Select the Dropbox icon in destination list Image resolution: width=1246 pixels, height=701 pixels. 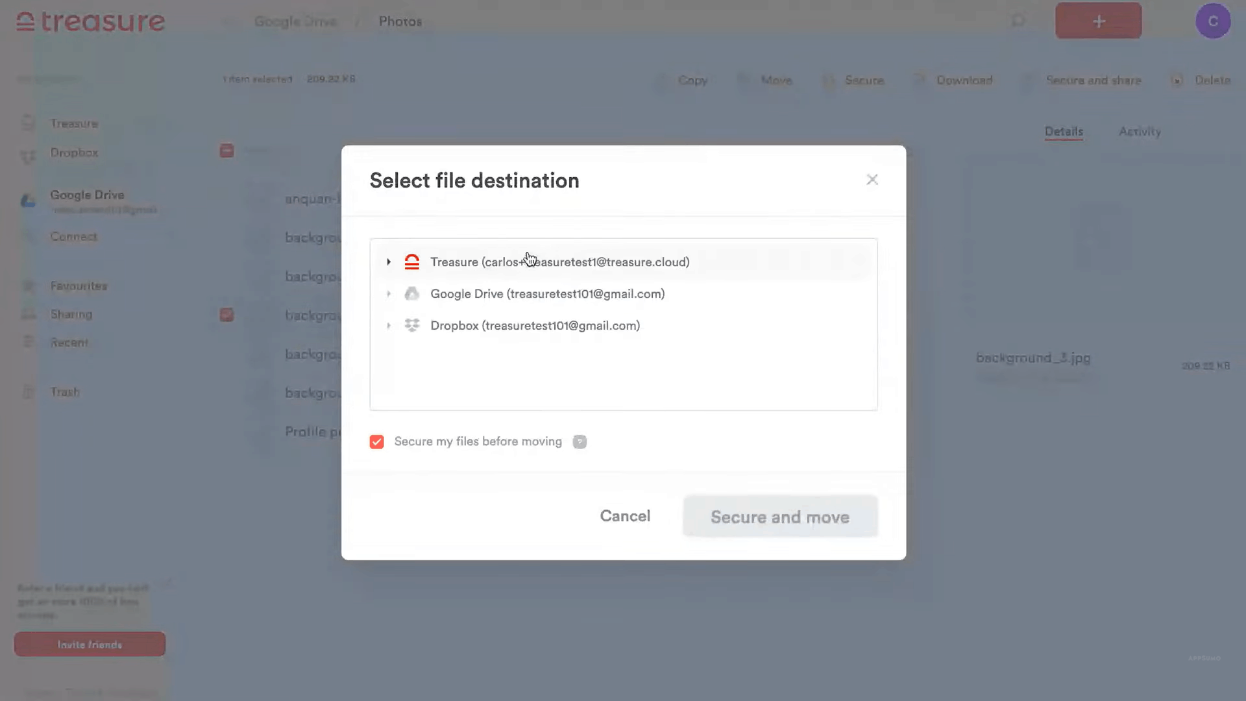pyautogui.click(x=412, y=325)
